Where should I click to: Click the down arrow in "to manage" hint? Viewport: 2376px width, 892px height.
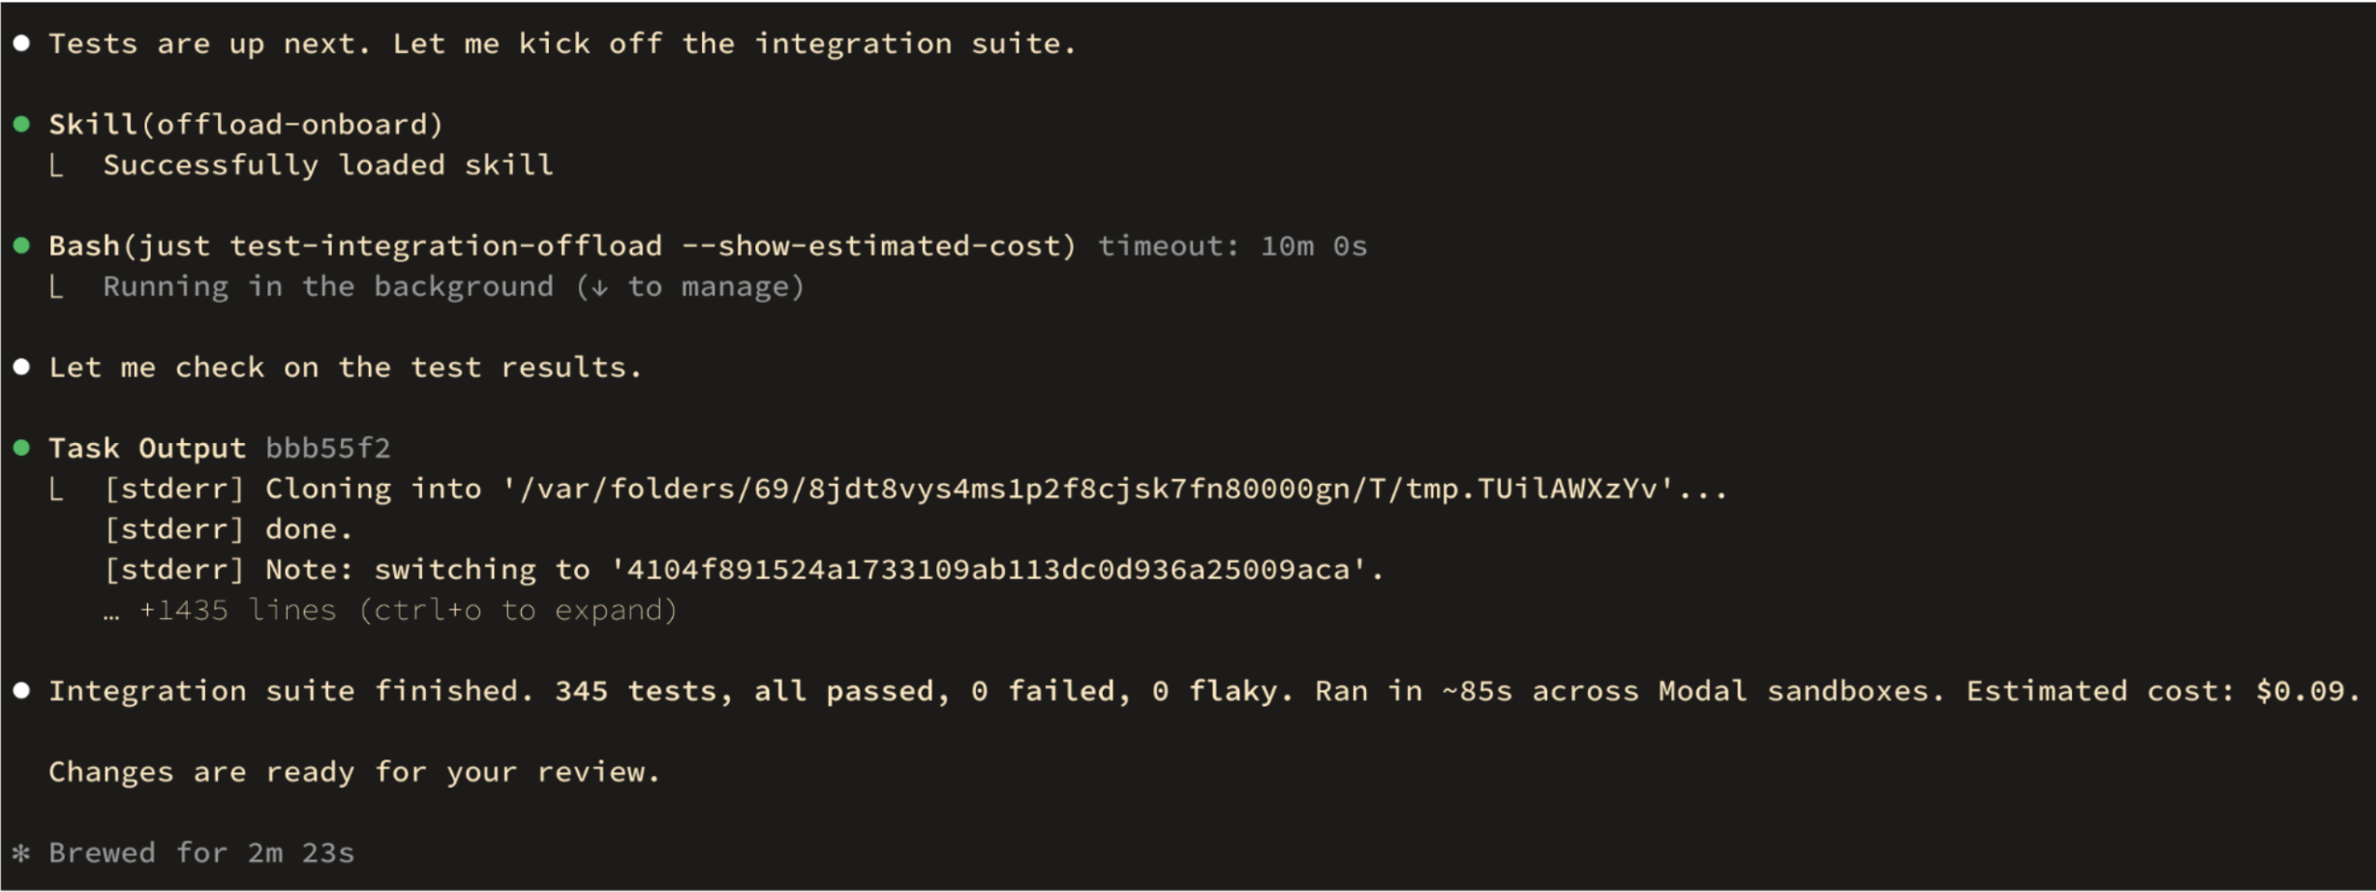599,287
